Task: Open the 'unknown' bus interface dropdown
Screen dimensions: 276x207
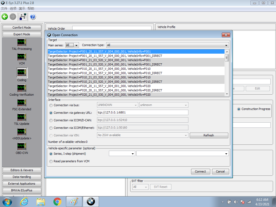Action: (164, 105)
